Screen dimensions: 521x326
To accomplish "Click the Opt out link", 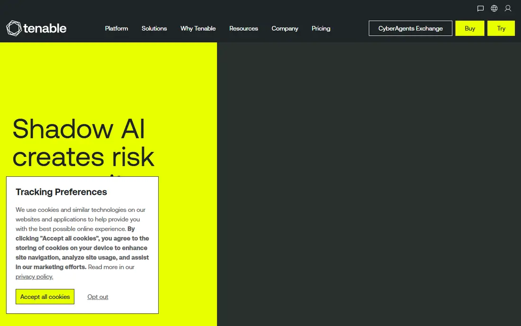I will pyautogui.click(x=98, y=297).
